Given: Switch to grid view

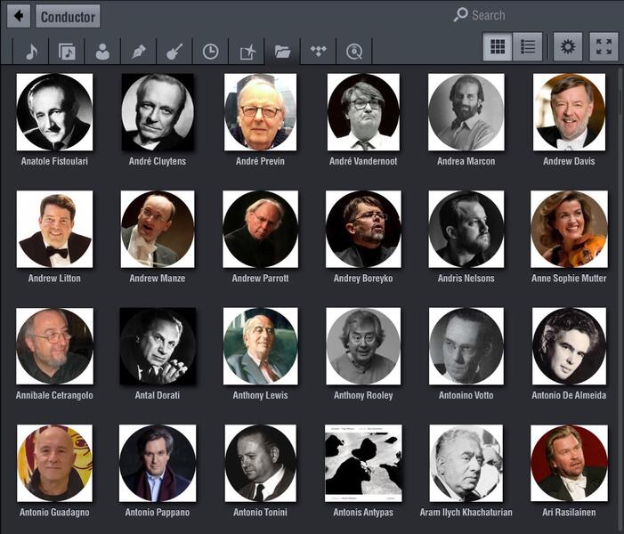Looking at the screenshot, I should 498,46.
